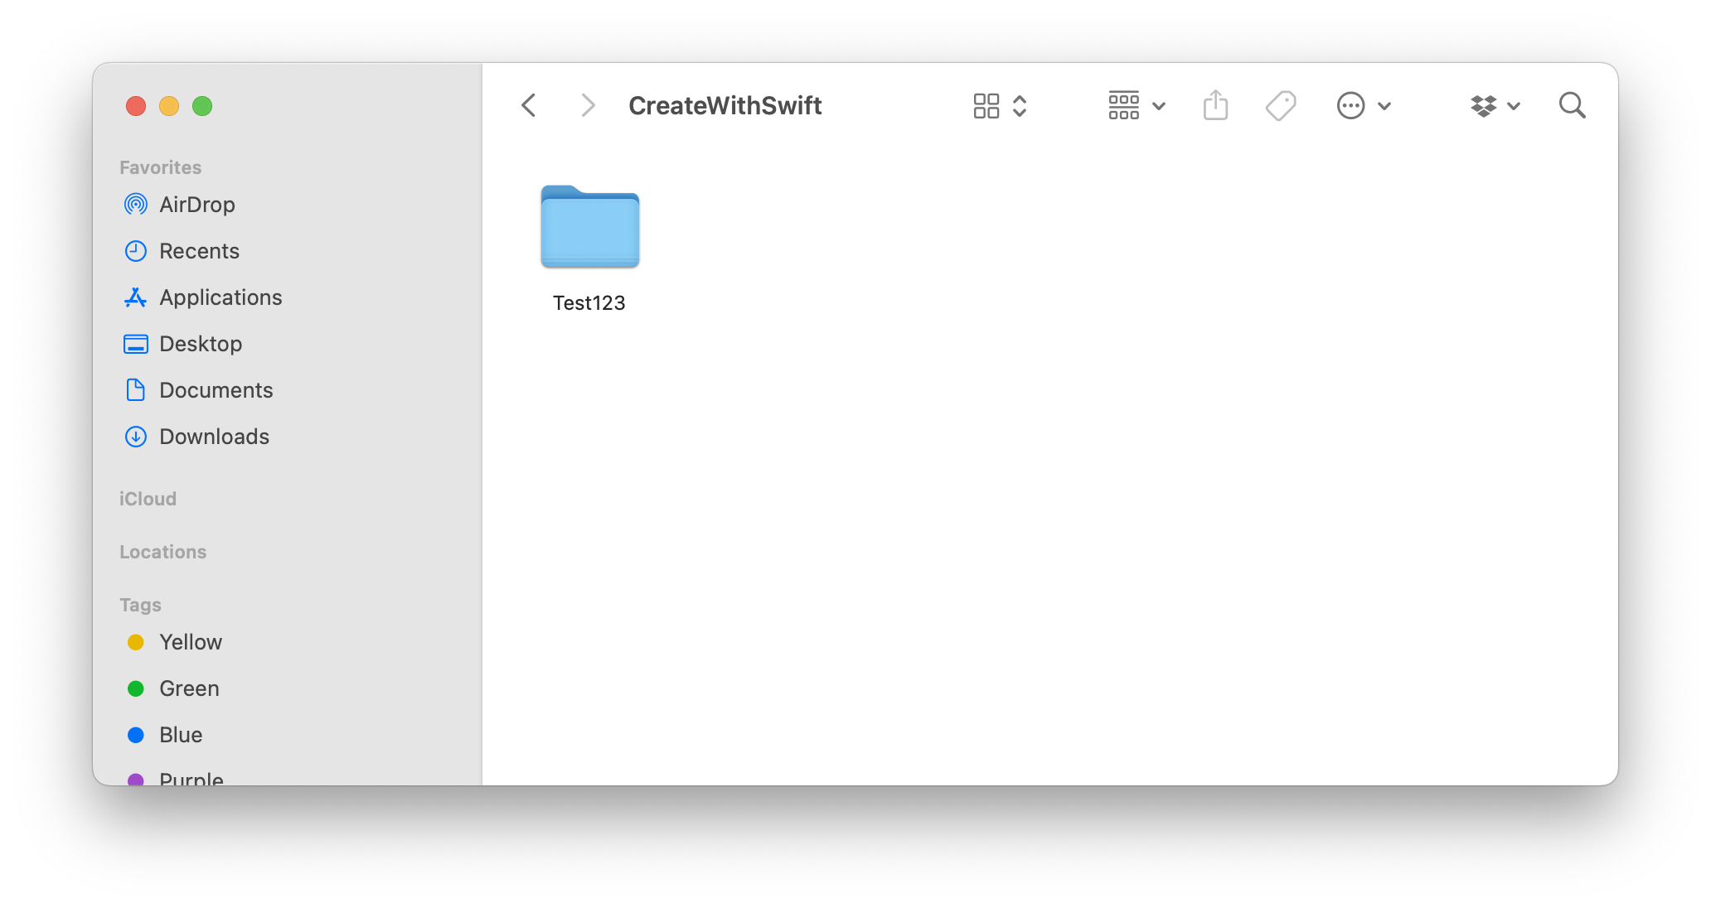Open Desktop from Favorites
The width and height of the screenshot is (1711, 908).
(x=201, y=344)
